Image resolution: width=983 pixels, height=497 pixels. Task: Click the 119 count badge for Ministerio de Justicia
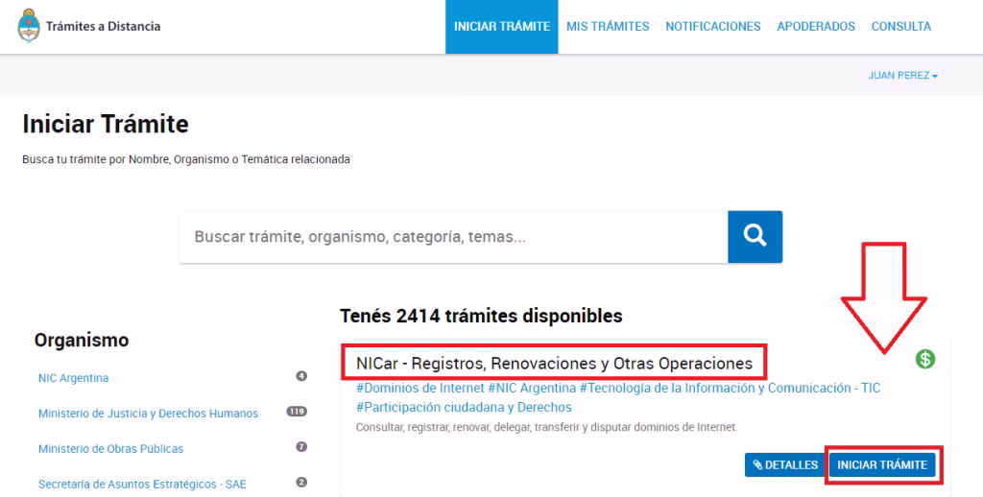pyautogui.click(x=298, y=412)
